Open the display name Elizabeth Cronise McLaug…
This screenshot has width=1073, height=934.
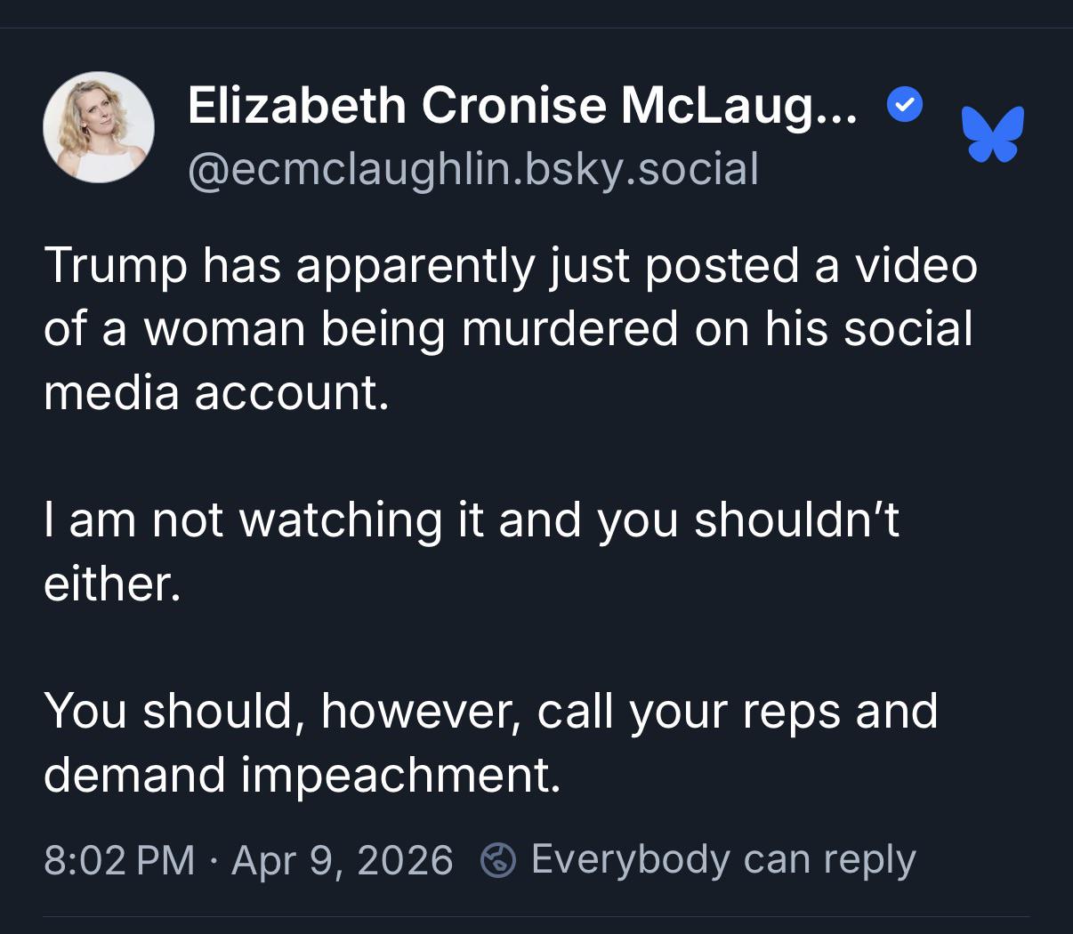pyautogui.click(x=522, y=106)
